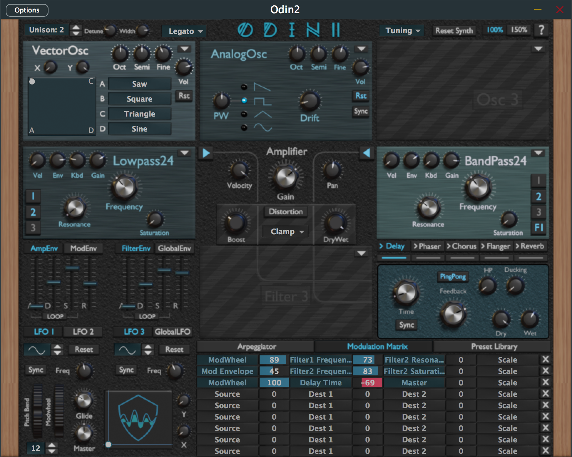The width and height of the screenshot is (572, 457).
Task: Click the LFO 3 sine waveform display
Action: pos(127,350)
